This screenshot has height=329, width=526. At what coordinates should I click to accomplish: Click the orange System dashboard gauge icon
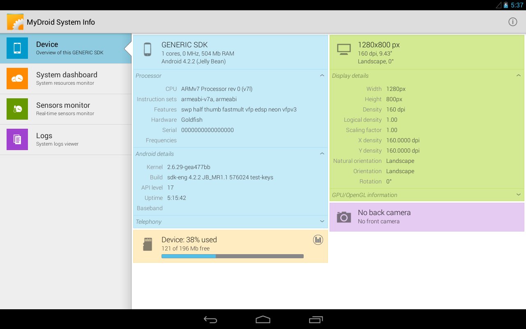coord(17,79)
